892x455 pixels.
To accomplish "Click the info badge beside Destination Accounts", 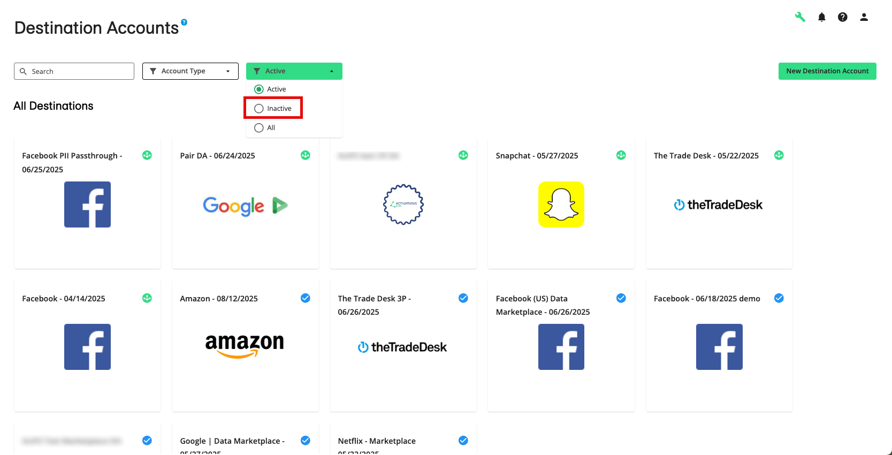I will [184, 22].
